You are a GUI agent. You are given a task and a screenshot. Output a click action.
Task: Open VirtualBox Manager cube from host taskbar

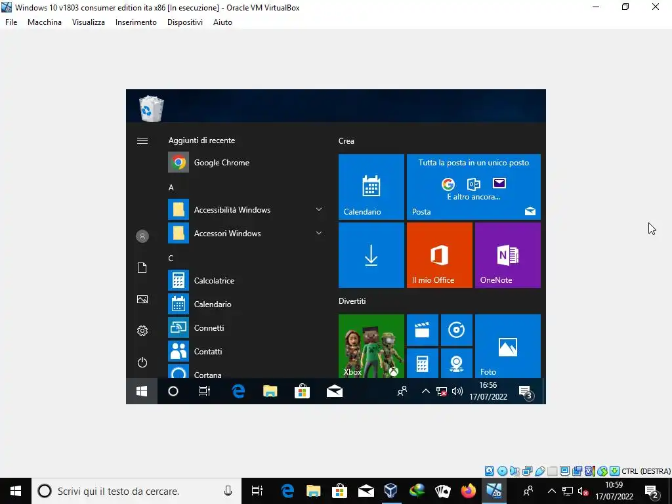tap(391, 491)
